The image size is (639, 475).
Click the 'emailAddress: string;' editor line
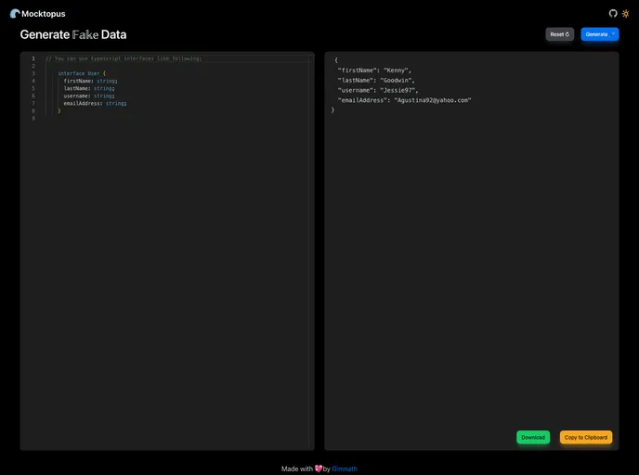pyautogui.click(x=95, y=103)
